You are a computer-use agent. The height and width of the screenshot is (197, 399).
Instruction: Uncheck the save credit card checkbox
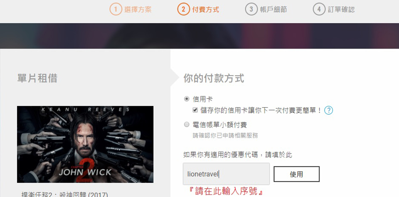(195, 110)
